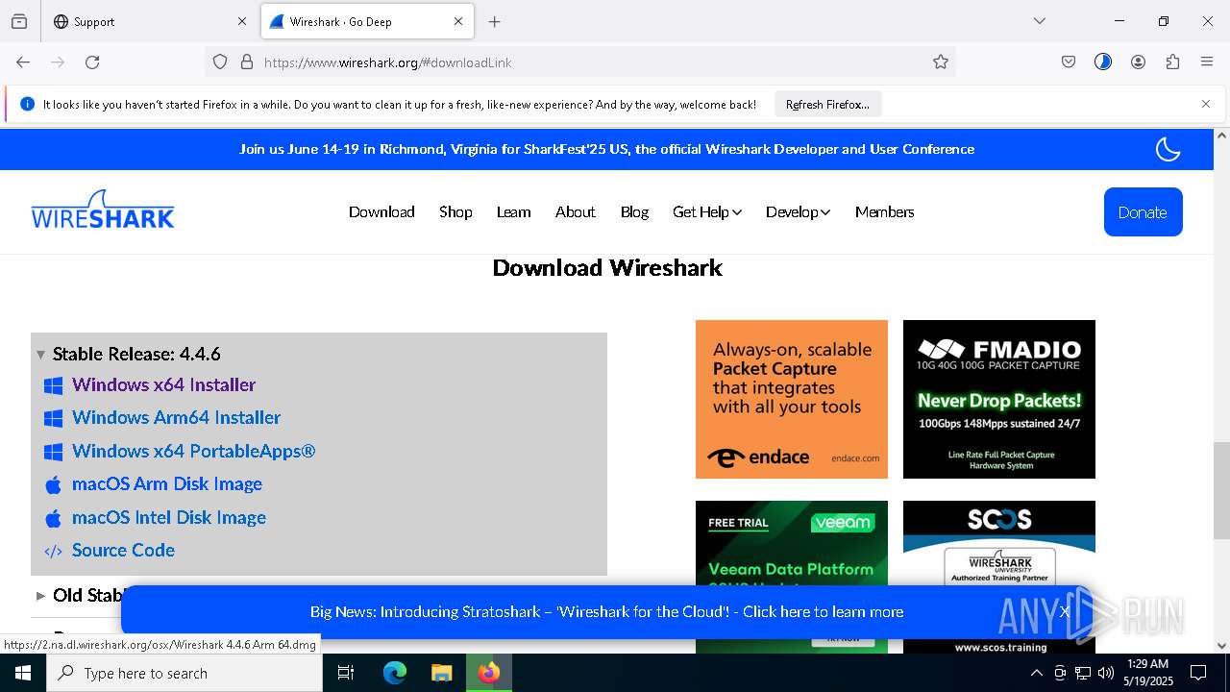The width and height of the screenshot is (1230, 692).
Task: Select the Wireshark · Go Deep tab
Action: [367, 21]
